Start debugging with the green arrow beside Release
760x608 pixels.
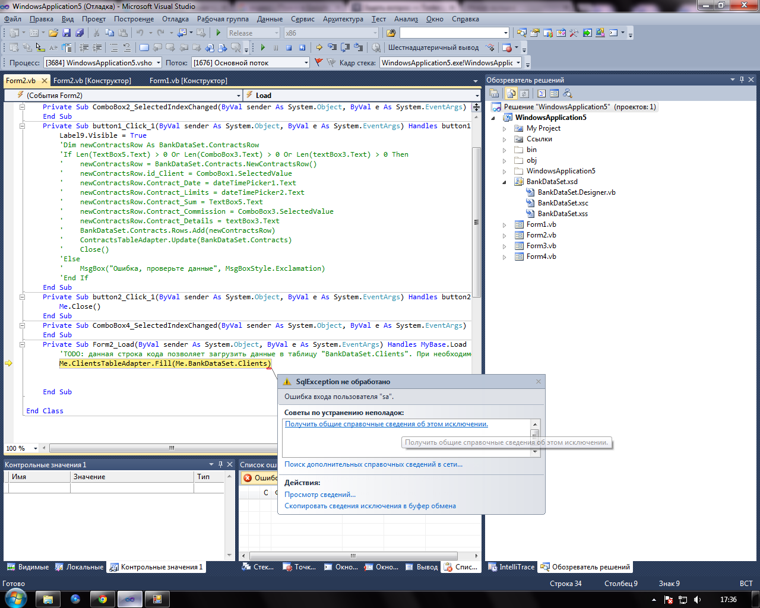[x=218, y=33]
